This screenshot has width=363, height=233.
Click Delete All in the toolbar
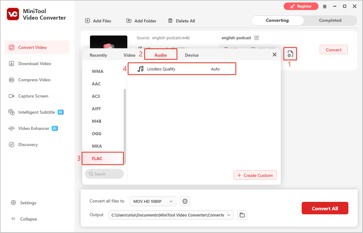point(181,21)
